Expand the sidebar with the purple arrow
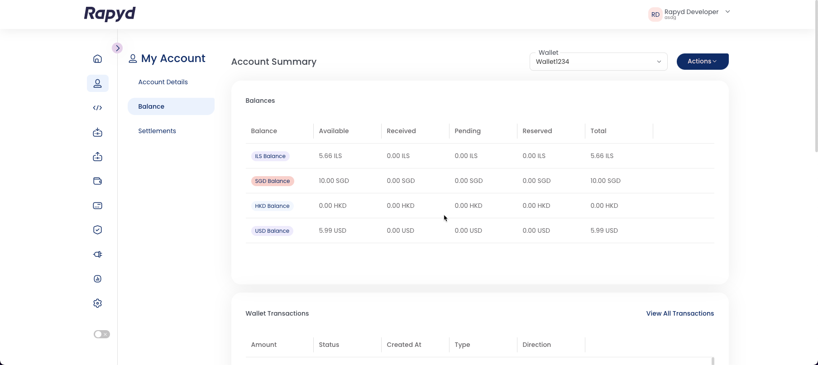818x365 pixels. pyautogui.click(x=117, y=48)
